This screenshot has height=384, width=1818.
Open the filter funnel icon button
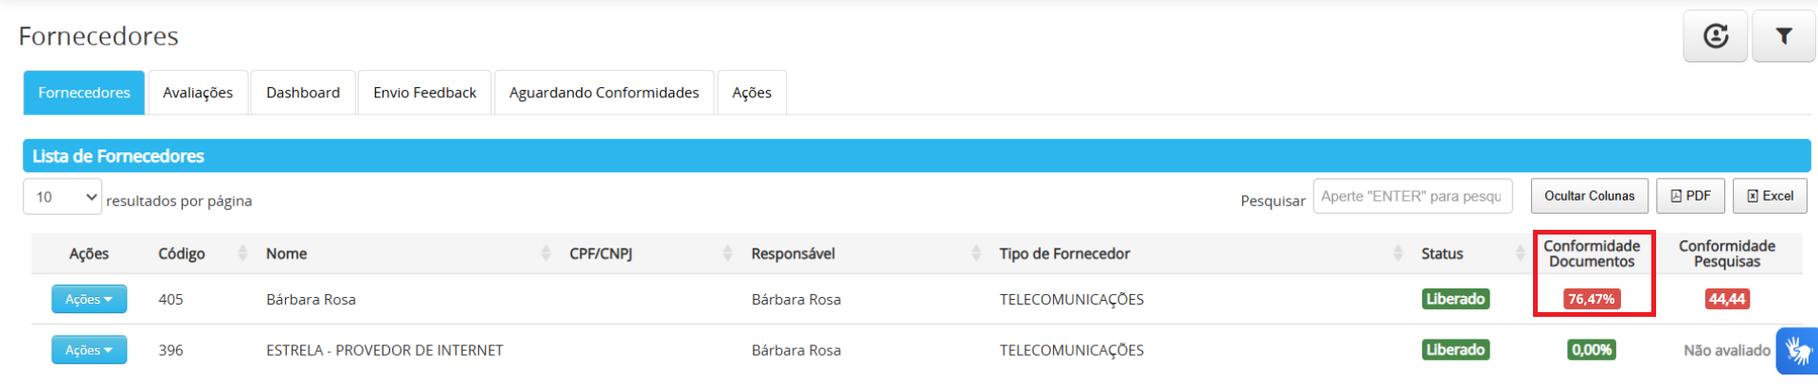pos(1784,36)
